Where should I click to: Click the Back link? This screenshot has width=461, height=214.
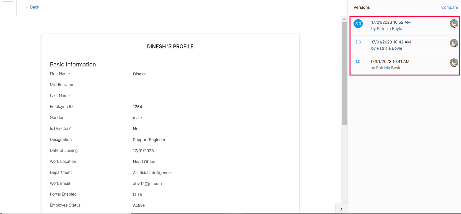tap(33, 7)
